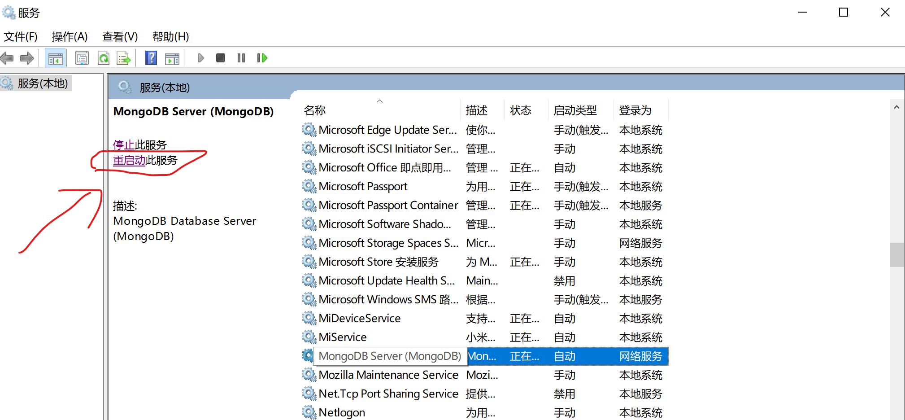This screenshot has height=420, width=905.
Task: Select the MongoDB Server (MongoDB) row
Action: coord(485,356)
